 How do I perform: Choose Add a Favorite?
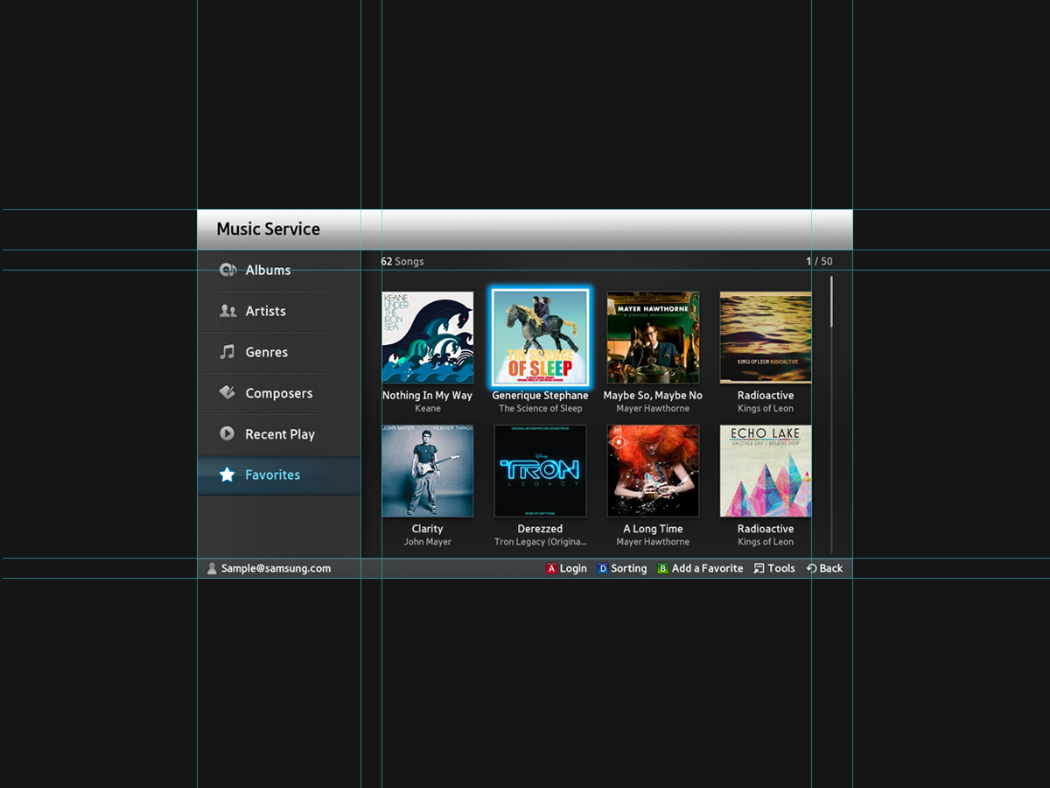(707, 568)
